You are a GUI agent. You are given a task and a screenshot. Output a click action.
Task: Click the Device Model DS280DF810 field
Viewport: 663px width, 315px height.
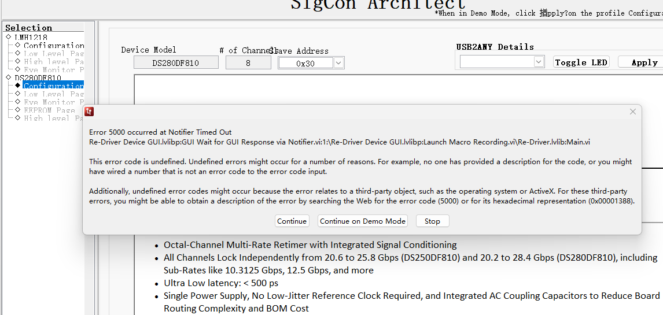[x=176, y=63]
